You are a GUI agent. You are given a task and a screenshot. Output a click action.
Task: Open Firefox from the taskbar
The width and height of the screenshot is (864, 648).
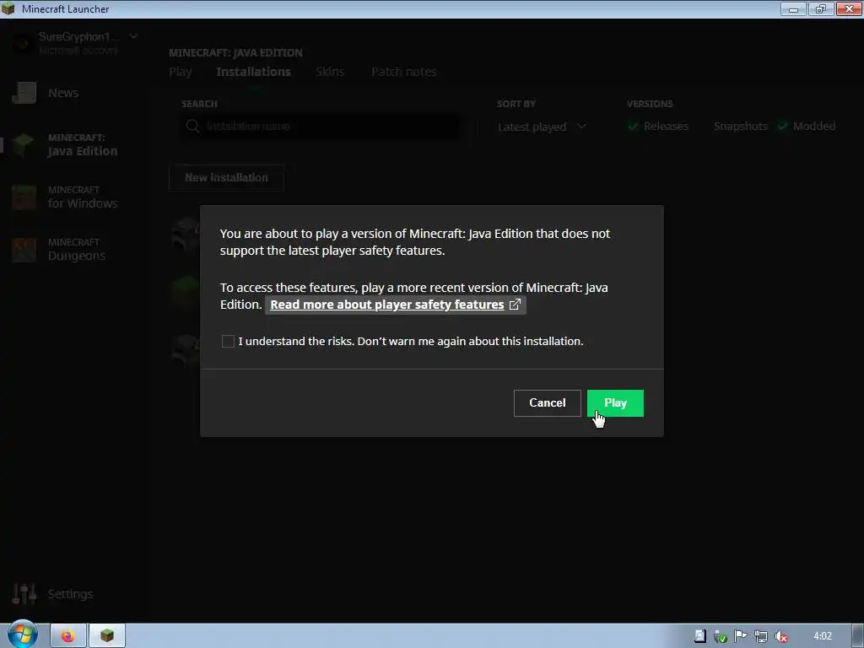(68, 636)
